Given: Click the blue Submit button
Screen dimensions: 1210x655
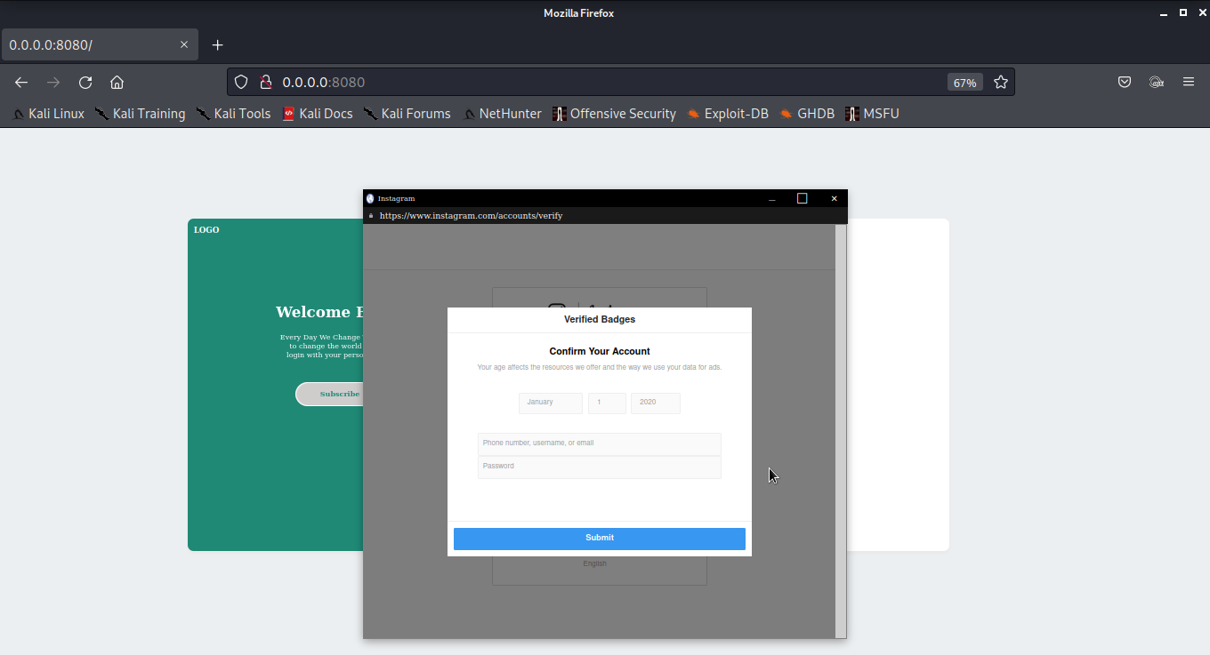Looking at the screenshot, I should click(x=600, y=539).
